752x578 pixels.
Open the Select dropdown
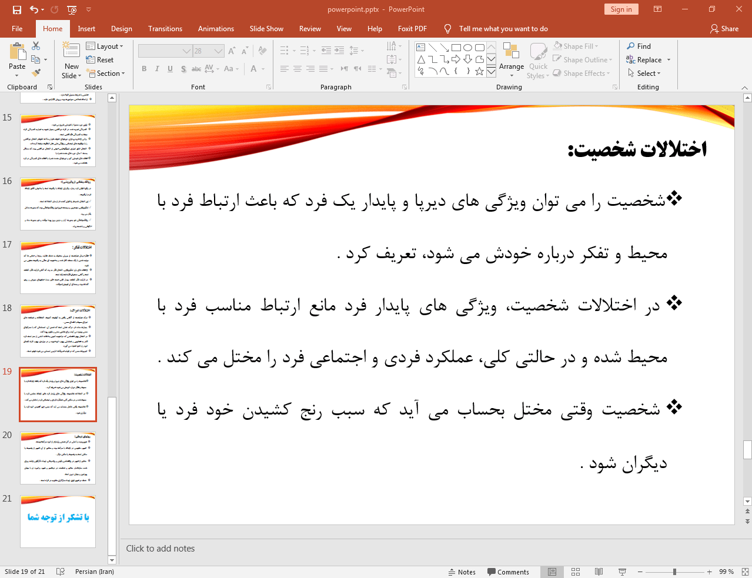tap(644, 73)
